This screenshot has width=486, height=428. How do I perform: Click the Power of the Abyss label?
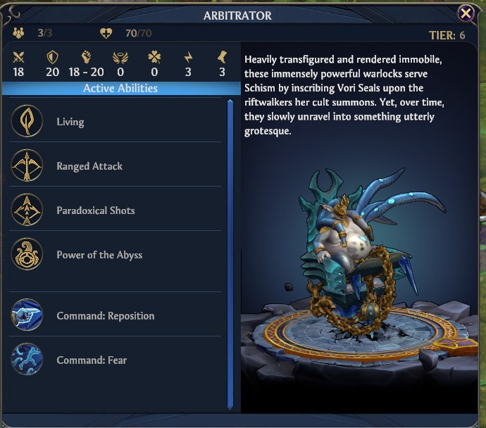point(99,255)
